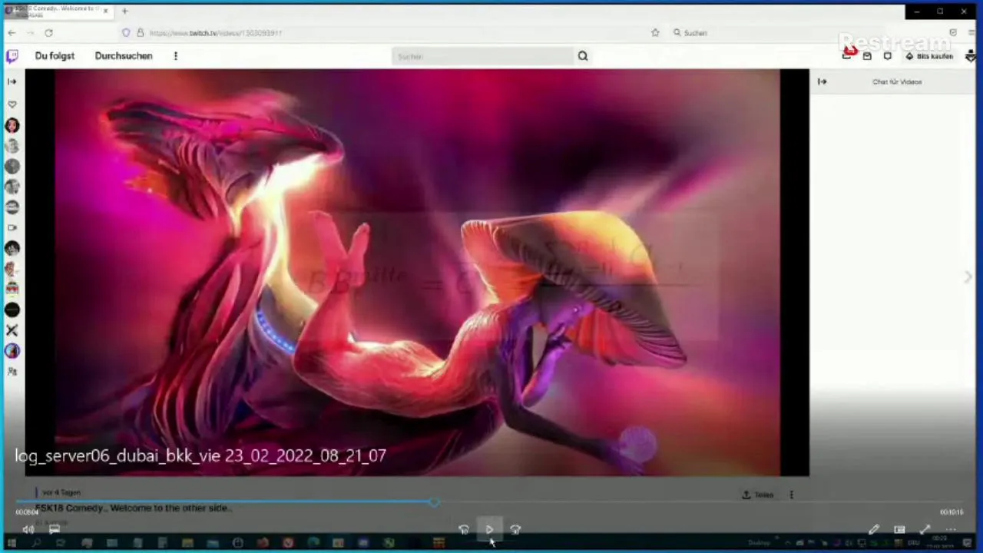
Task: Enter fullscreen with the expand arrows icon
Action: [925, 529]
